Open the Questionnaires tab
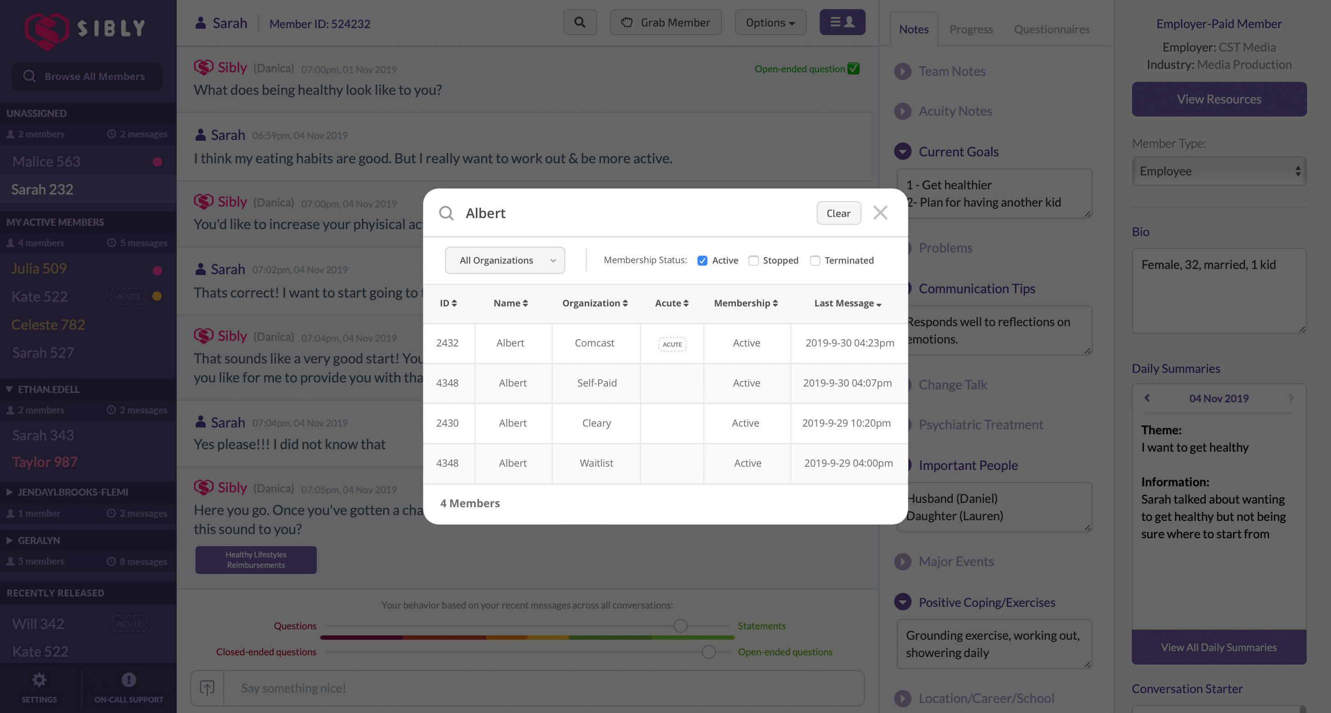This screenshot has width=1331, height=713. (x=1051, y=30)
